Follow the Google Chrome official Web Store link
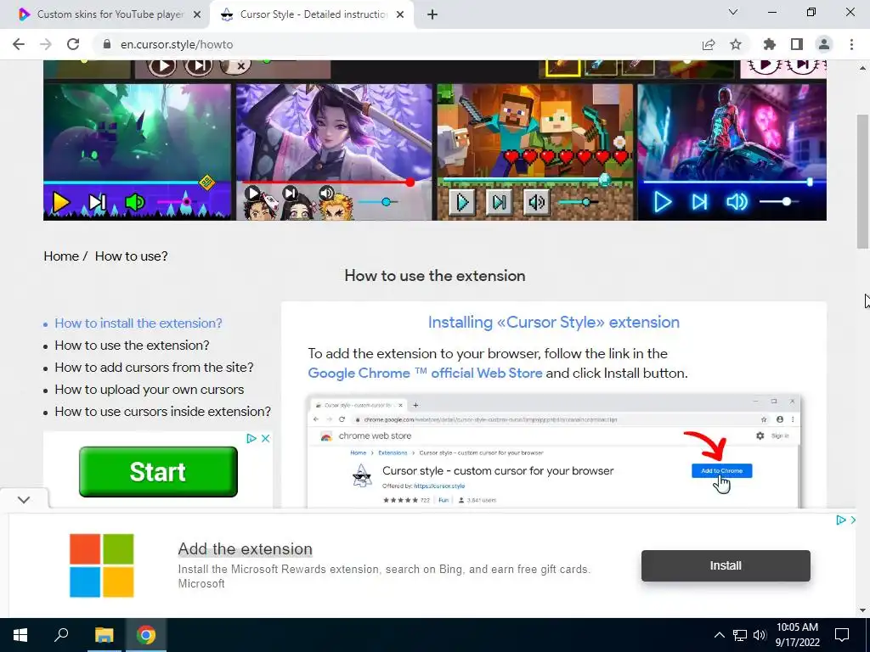The width and height of the screenshot is (870, 652). coord(425,374)
